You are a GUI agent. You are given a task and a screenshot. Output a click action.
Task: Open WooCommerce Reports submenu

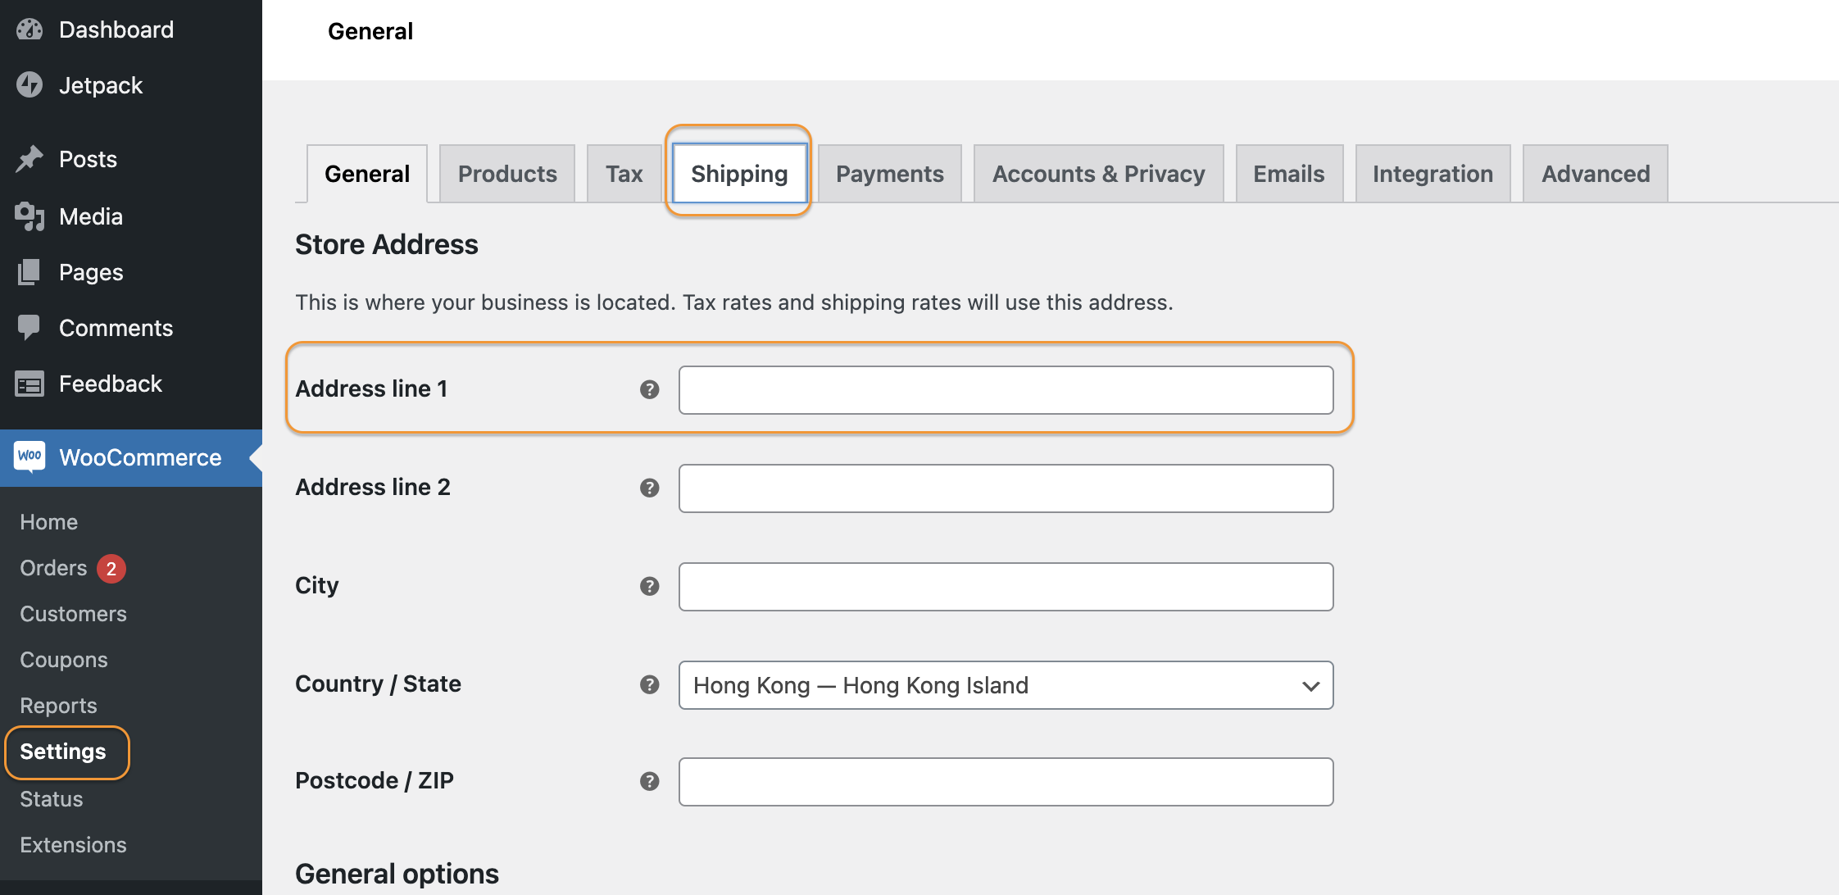pyautogui.click(x=58, y=706)
